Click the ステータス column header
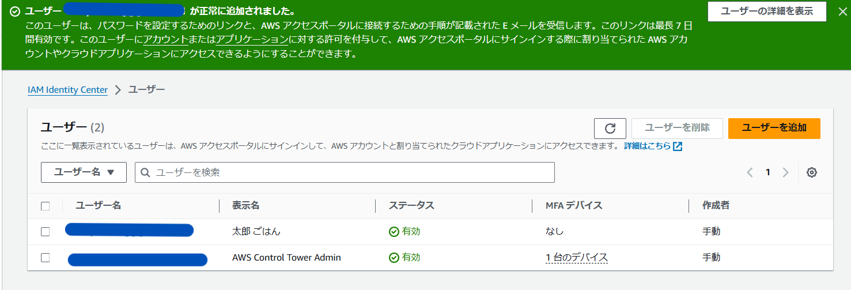 (x=411, y=206)
